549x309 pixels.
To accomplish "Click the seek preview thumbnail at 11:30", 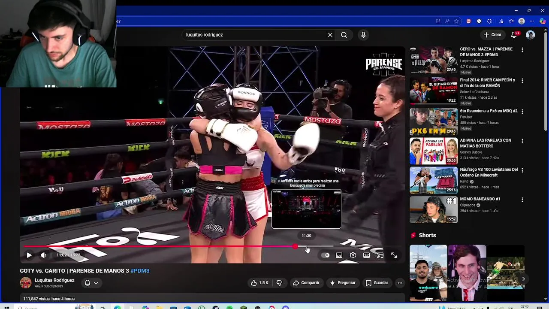I will [x=306, y=209].
